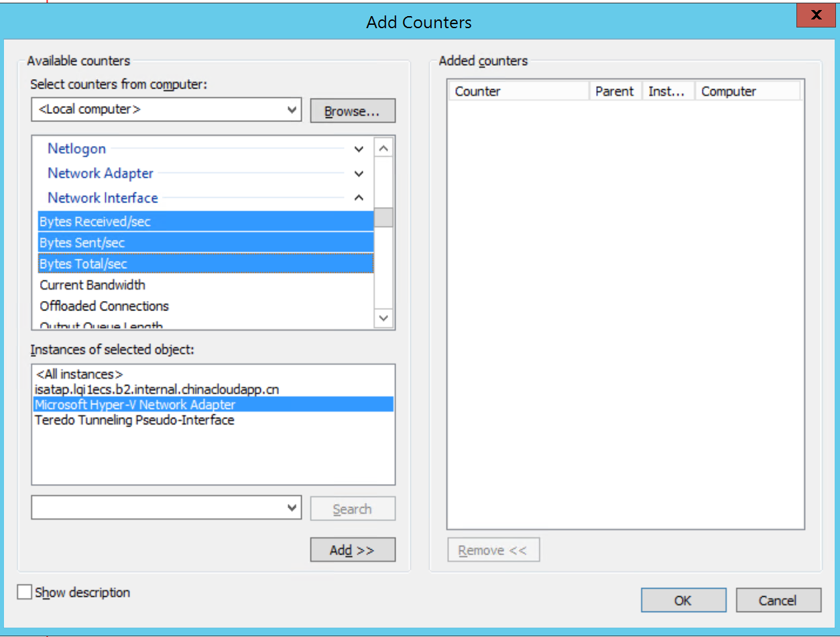Open the Select counters from computer dropdown

(292, 109)
